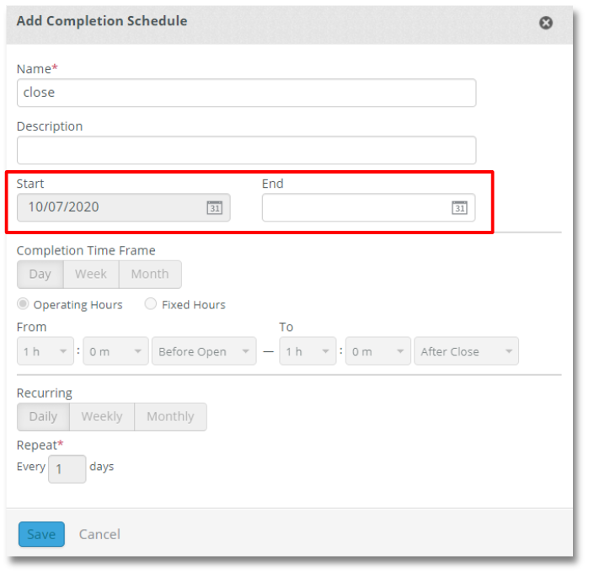Close the Add Completion Schedule dialog

coord(546,23)
